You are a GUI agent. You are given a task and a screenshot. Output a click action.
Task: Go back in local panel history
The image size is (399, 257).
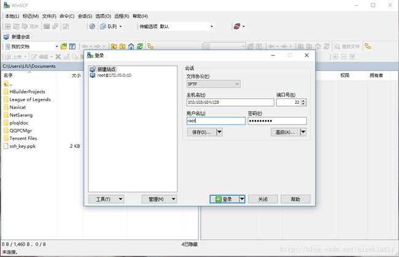click(85, 46)
